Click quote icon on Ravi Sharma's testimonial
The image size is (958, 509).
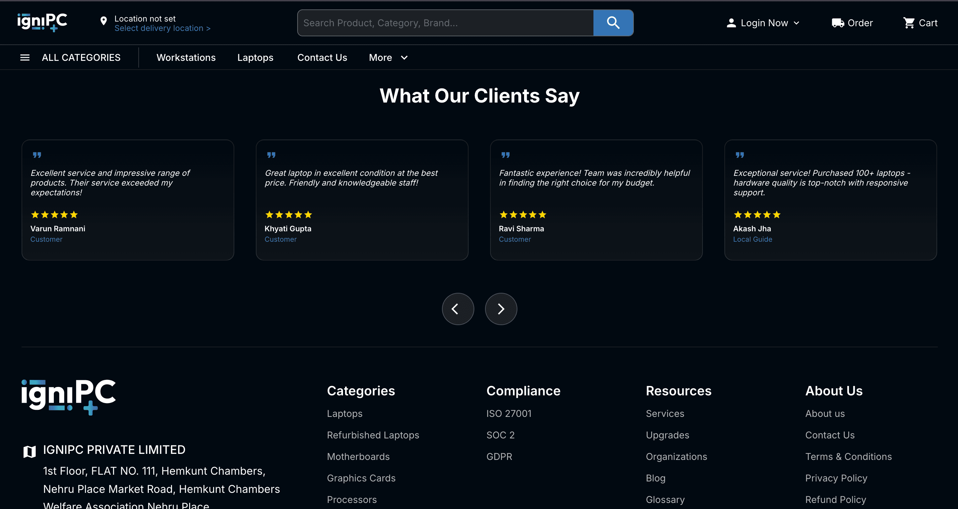[505, 155]
